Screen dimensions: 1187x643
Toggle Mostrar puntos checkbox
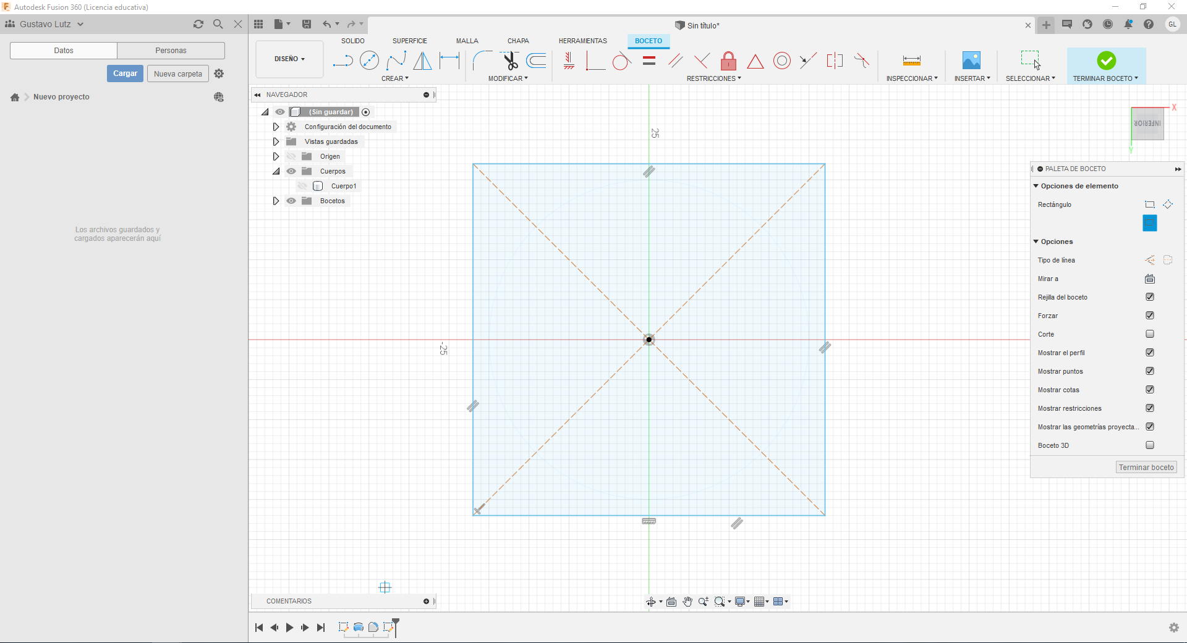pyautogui.click(x=1150, y=371)
